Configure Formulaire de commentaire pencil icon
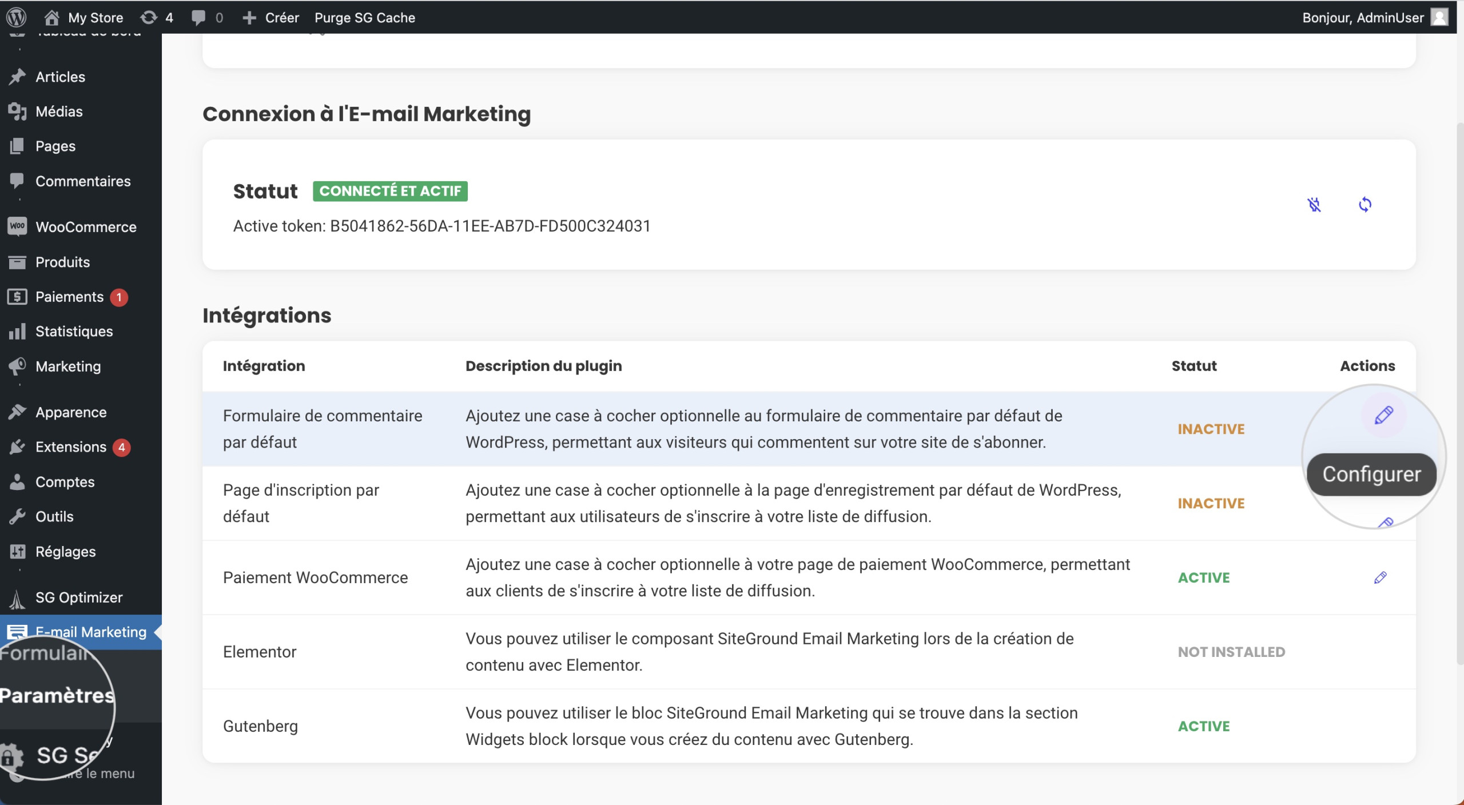Screen dimensions: 1464x805 click(x=1383, y=416)
